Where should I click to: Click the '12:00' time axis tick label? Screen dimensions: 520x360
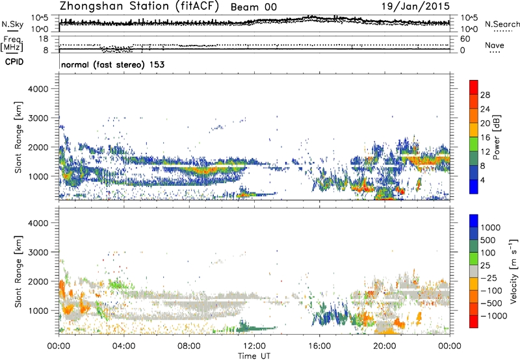[x=254, y=346]
